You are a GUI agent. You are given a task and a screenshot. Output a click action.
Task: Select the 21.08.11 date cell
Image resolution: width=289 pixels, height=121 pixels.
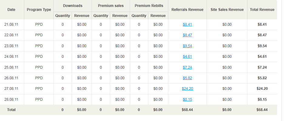click(12, 25)
